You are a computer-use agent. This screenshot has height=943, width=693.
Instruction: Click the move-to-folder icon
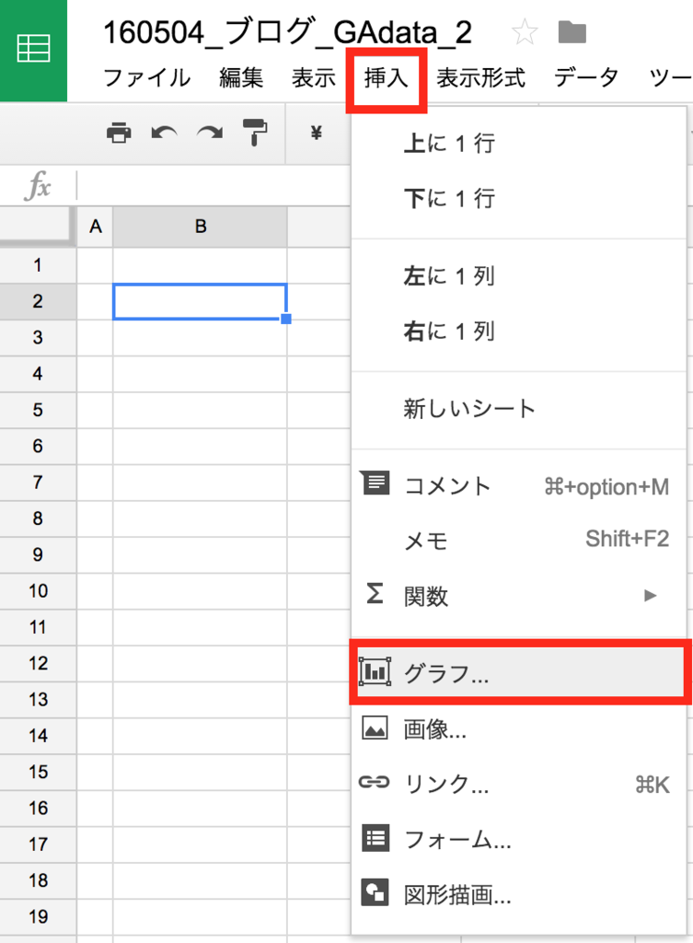pos(572,32)
